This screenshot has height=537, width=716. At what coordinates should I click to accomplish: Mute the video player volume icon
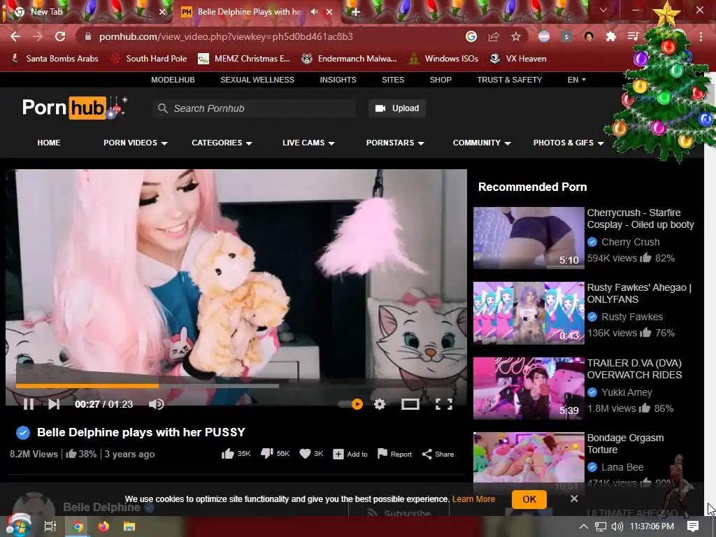point(156,404)
